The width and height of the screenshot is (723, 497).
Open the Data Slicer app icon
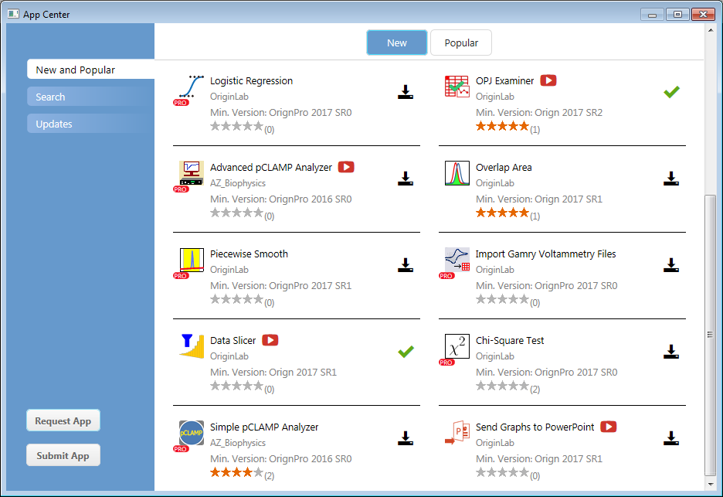(x=192, y=346)
